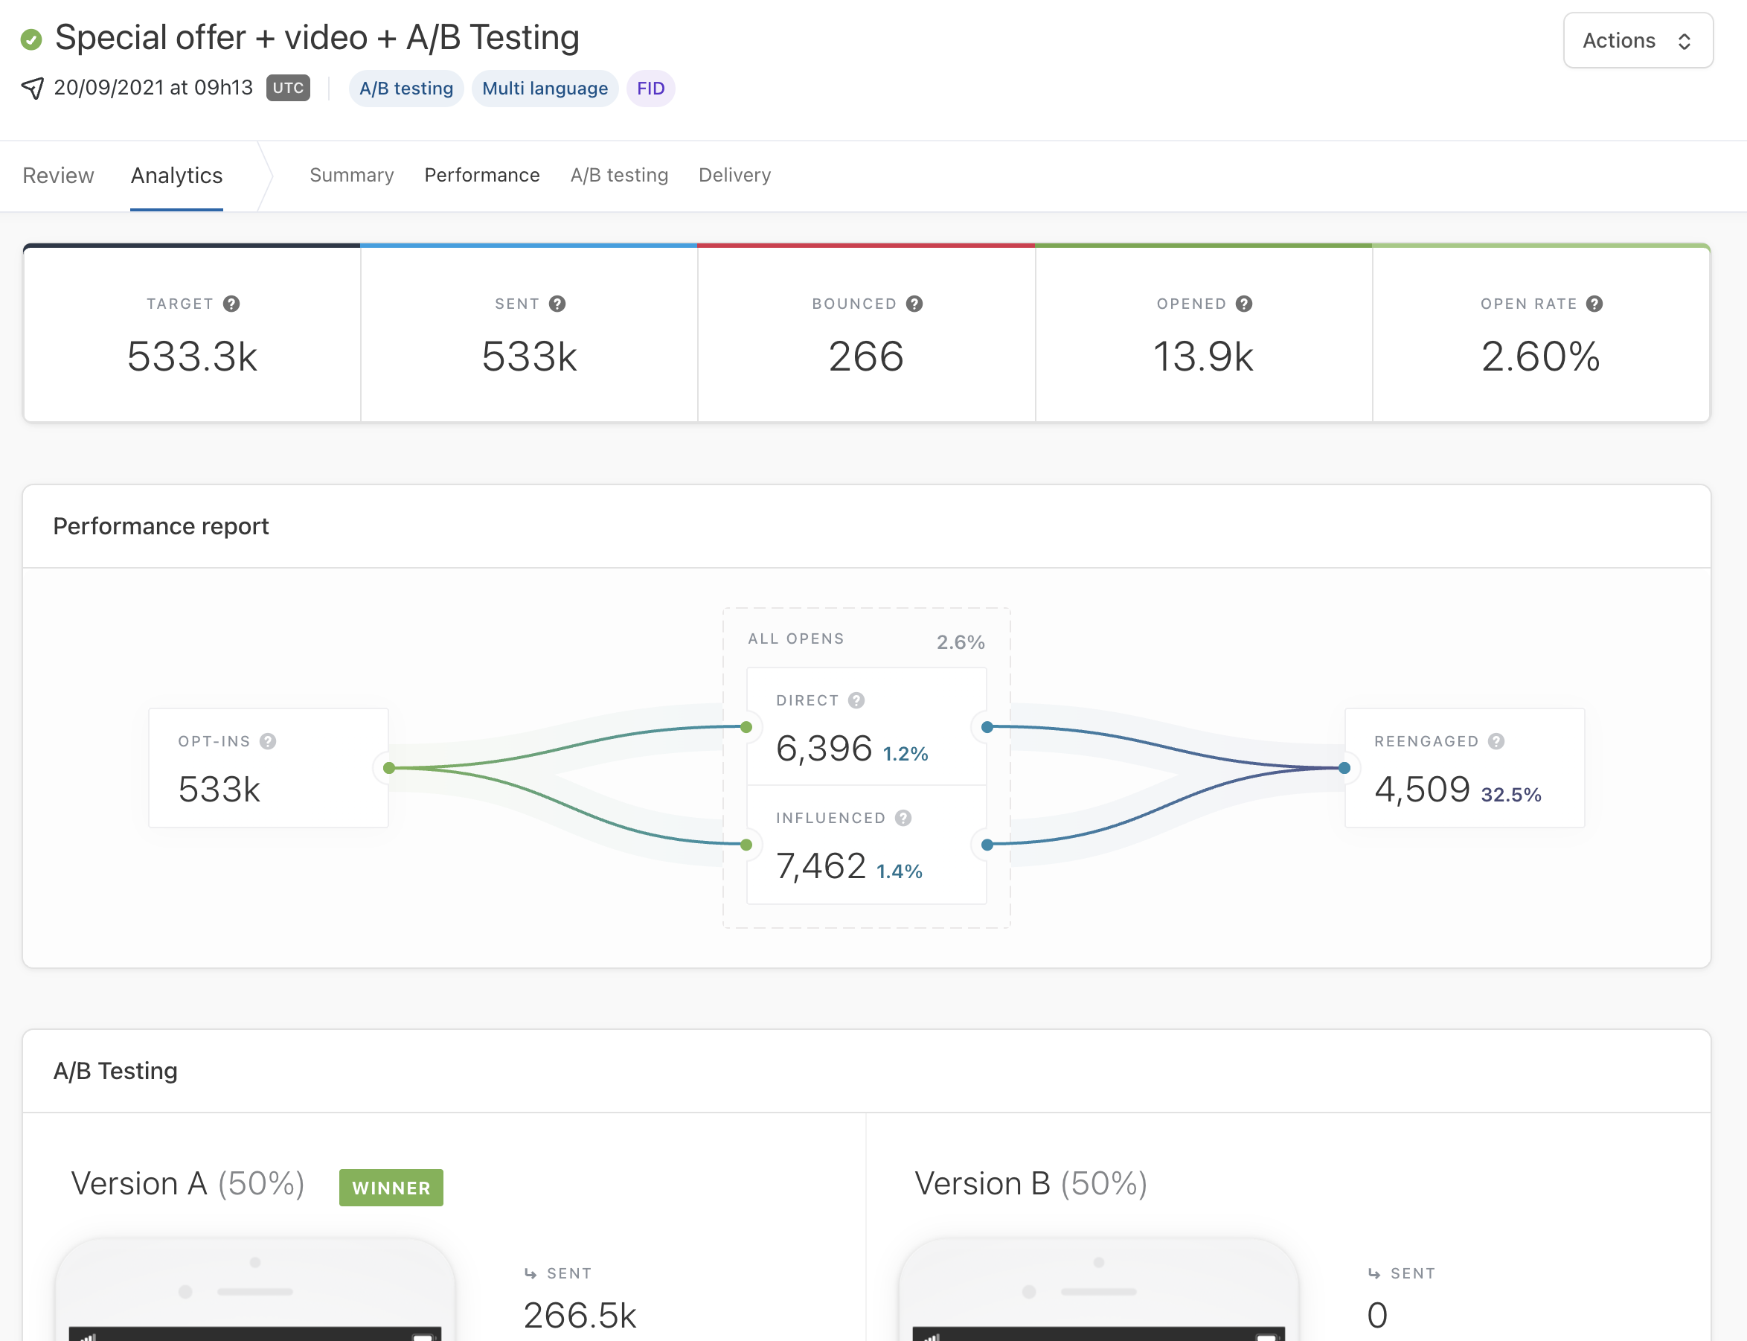This screenshot has height=1341, width=1747.
Task: Click the INFLUENCED opens help icon
Action: pos(903,817)
